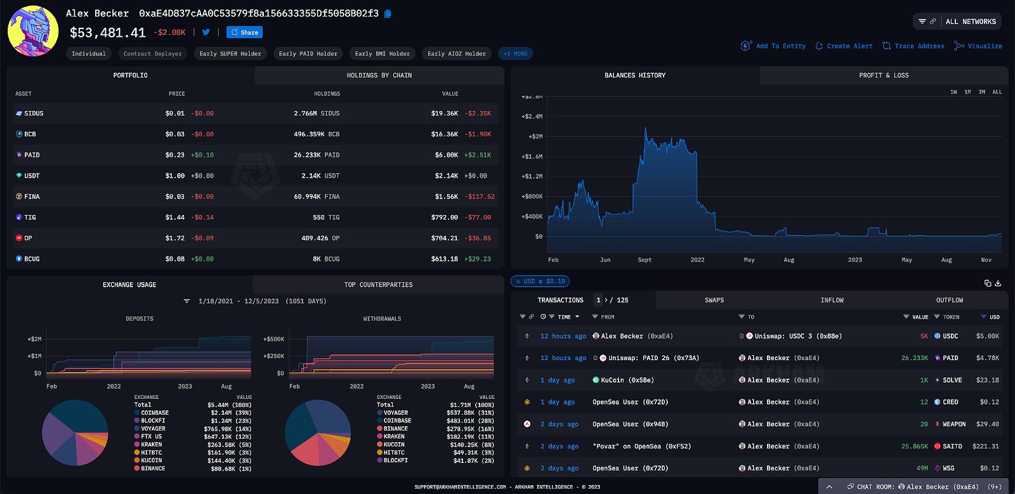
Task: Click the PAID token icon in portfolio
Action: point(19,155)
